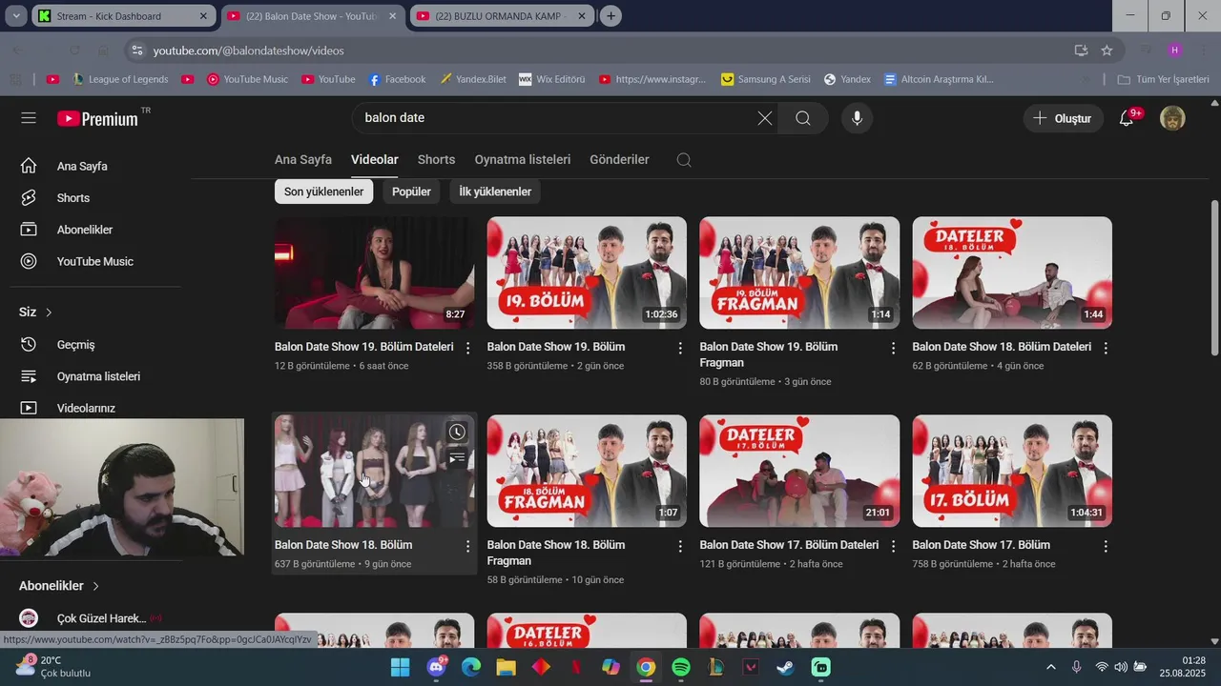Select the Popüler filter chip
The height and width of the screenshot is (686, 1221).
(x=411, y=192)
